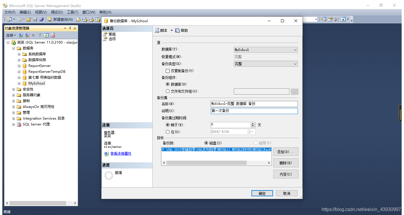404x215 pixels.
Task: Click Disconnect icon in Object Explorer
Action: (27, 35)
